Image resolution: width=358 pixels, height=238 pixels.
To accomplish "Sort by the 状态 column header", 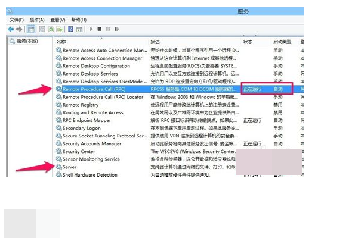I will (248, 42).
